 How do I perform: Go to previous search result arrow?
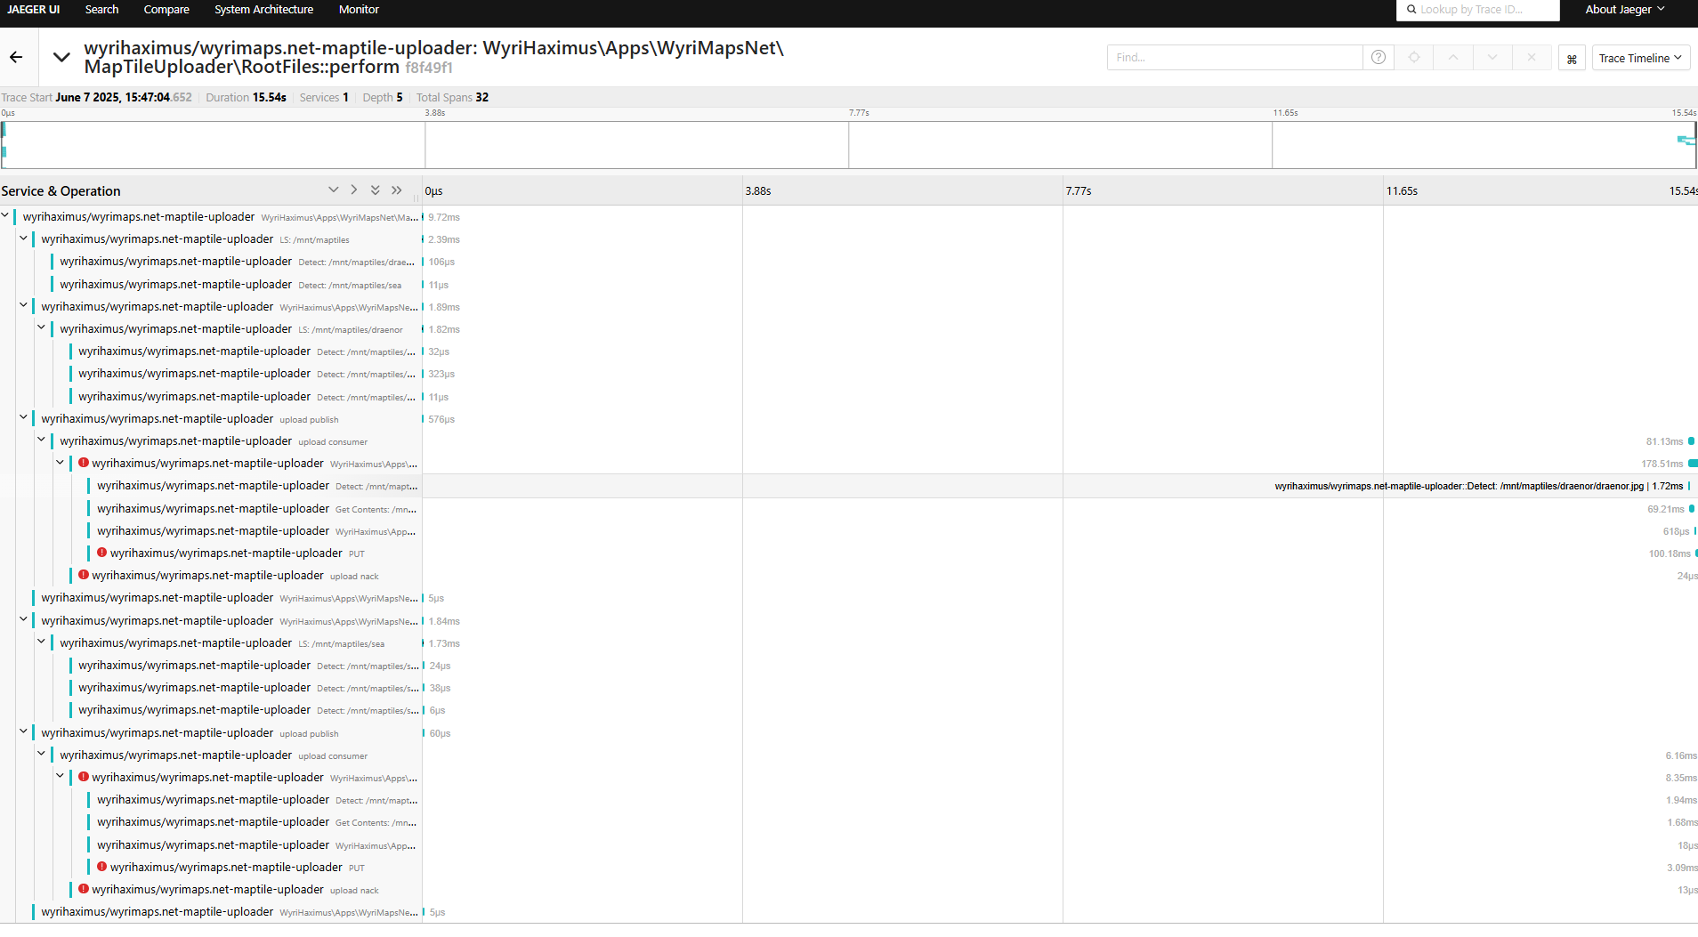(1453, 58)
